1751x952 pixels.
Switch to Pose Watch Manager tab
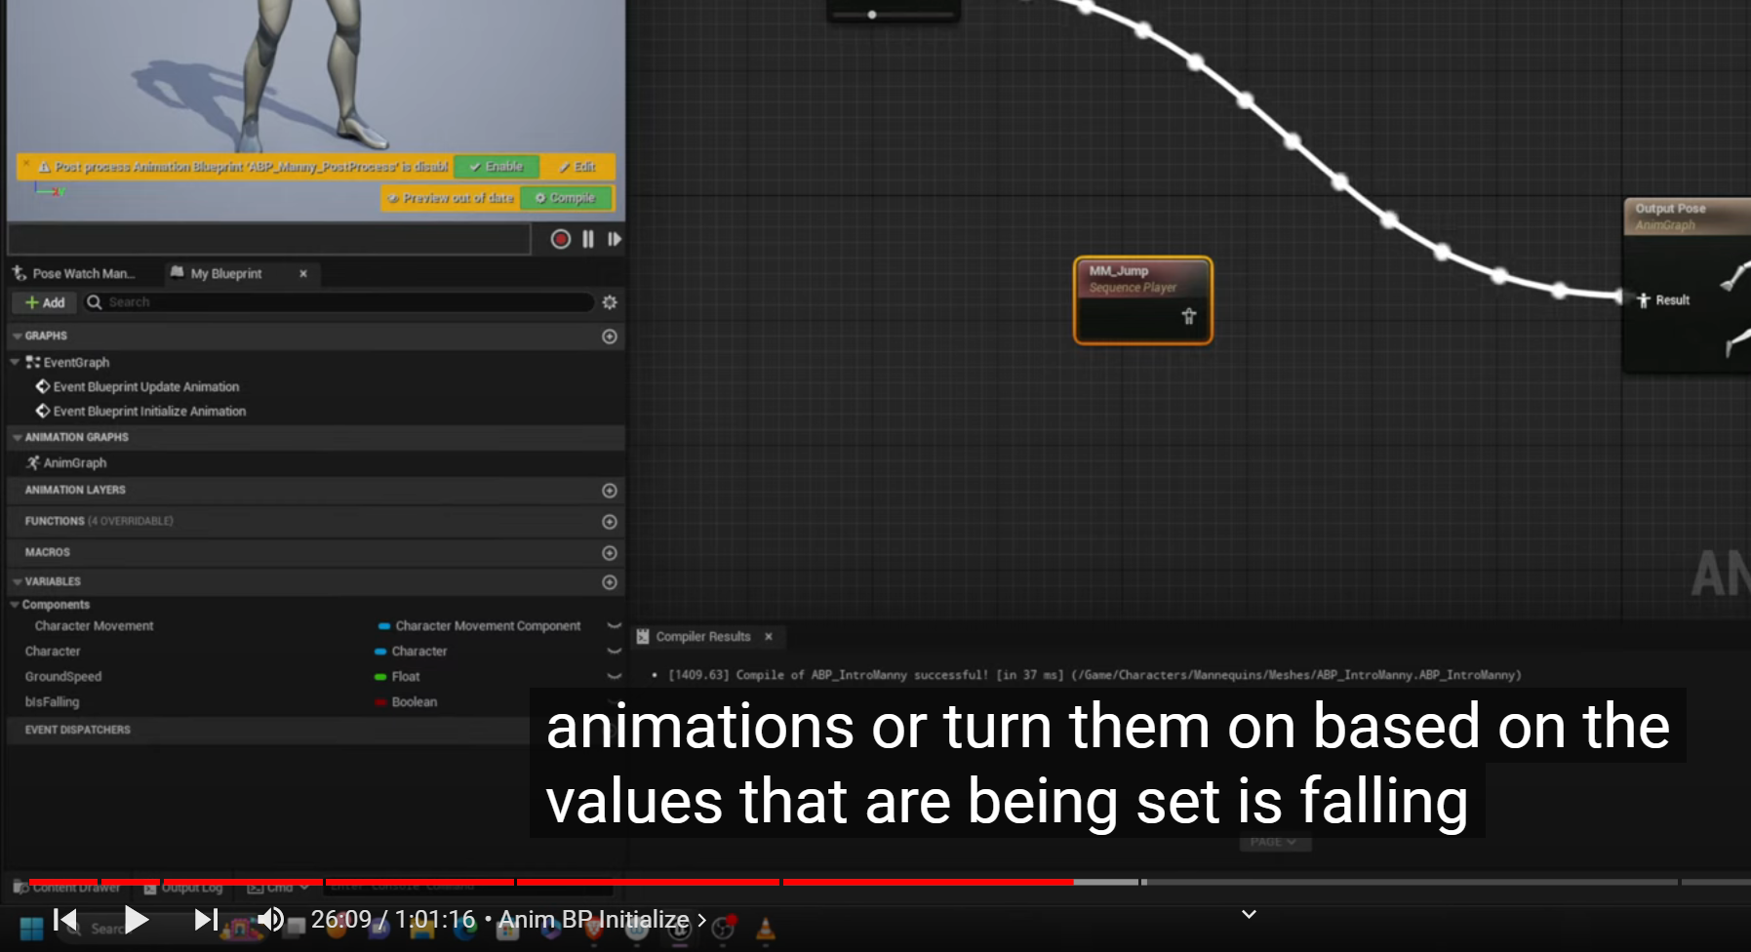click(75, 274)
